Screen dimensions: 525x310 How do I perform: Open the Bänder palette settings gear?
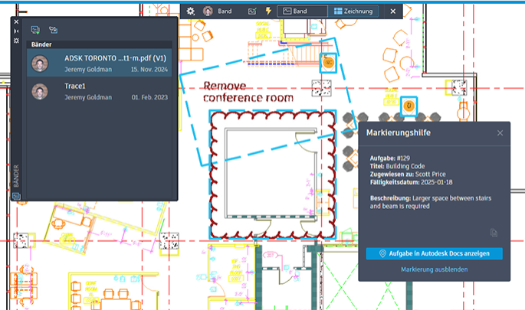[x=17, y=41]
